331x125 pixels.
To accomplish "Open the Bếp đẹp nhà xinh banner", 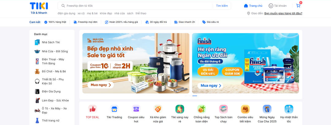I will pos(136,63).
